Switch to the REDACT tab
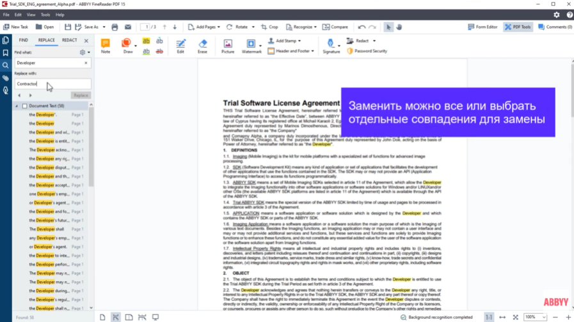This screenshot has height=322, width=574. 70,40
